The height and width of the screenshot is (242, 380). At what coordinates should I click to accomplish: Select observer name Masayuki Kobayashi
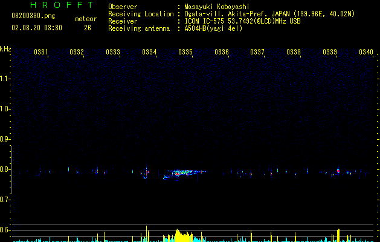tap(217, 7)
